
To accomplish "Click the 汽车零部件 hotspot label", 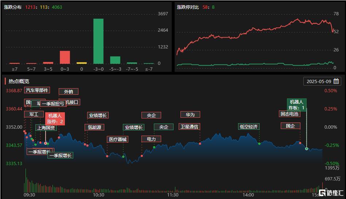I will point(37,90).
